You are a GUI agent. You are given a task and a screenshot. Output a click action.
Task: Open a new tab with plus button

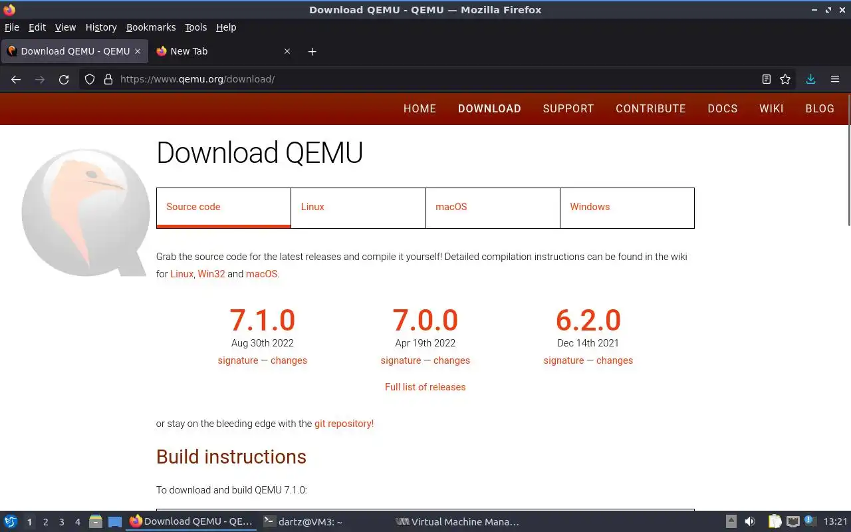(x=312, y=51)
